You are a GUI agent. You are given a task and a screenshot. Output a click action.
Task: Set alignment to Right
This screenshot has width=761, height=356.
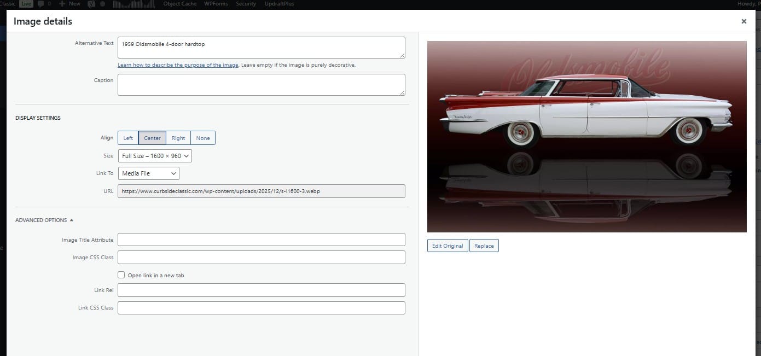(x=178, y=138)
